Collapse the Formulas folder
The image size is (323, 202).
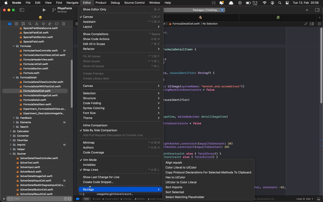tap(14, 46)
